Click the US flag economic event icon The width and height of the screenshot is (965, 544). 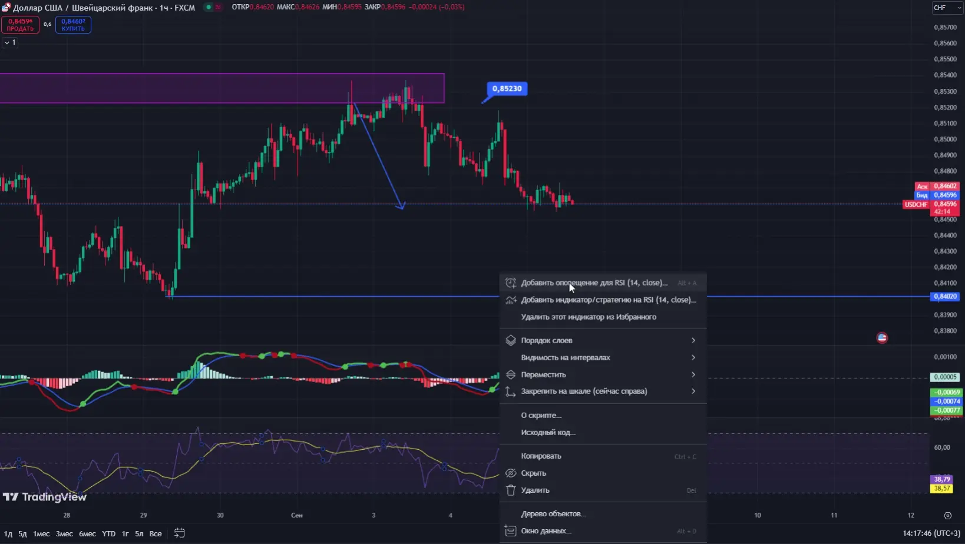882,338
